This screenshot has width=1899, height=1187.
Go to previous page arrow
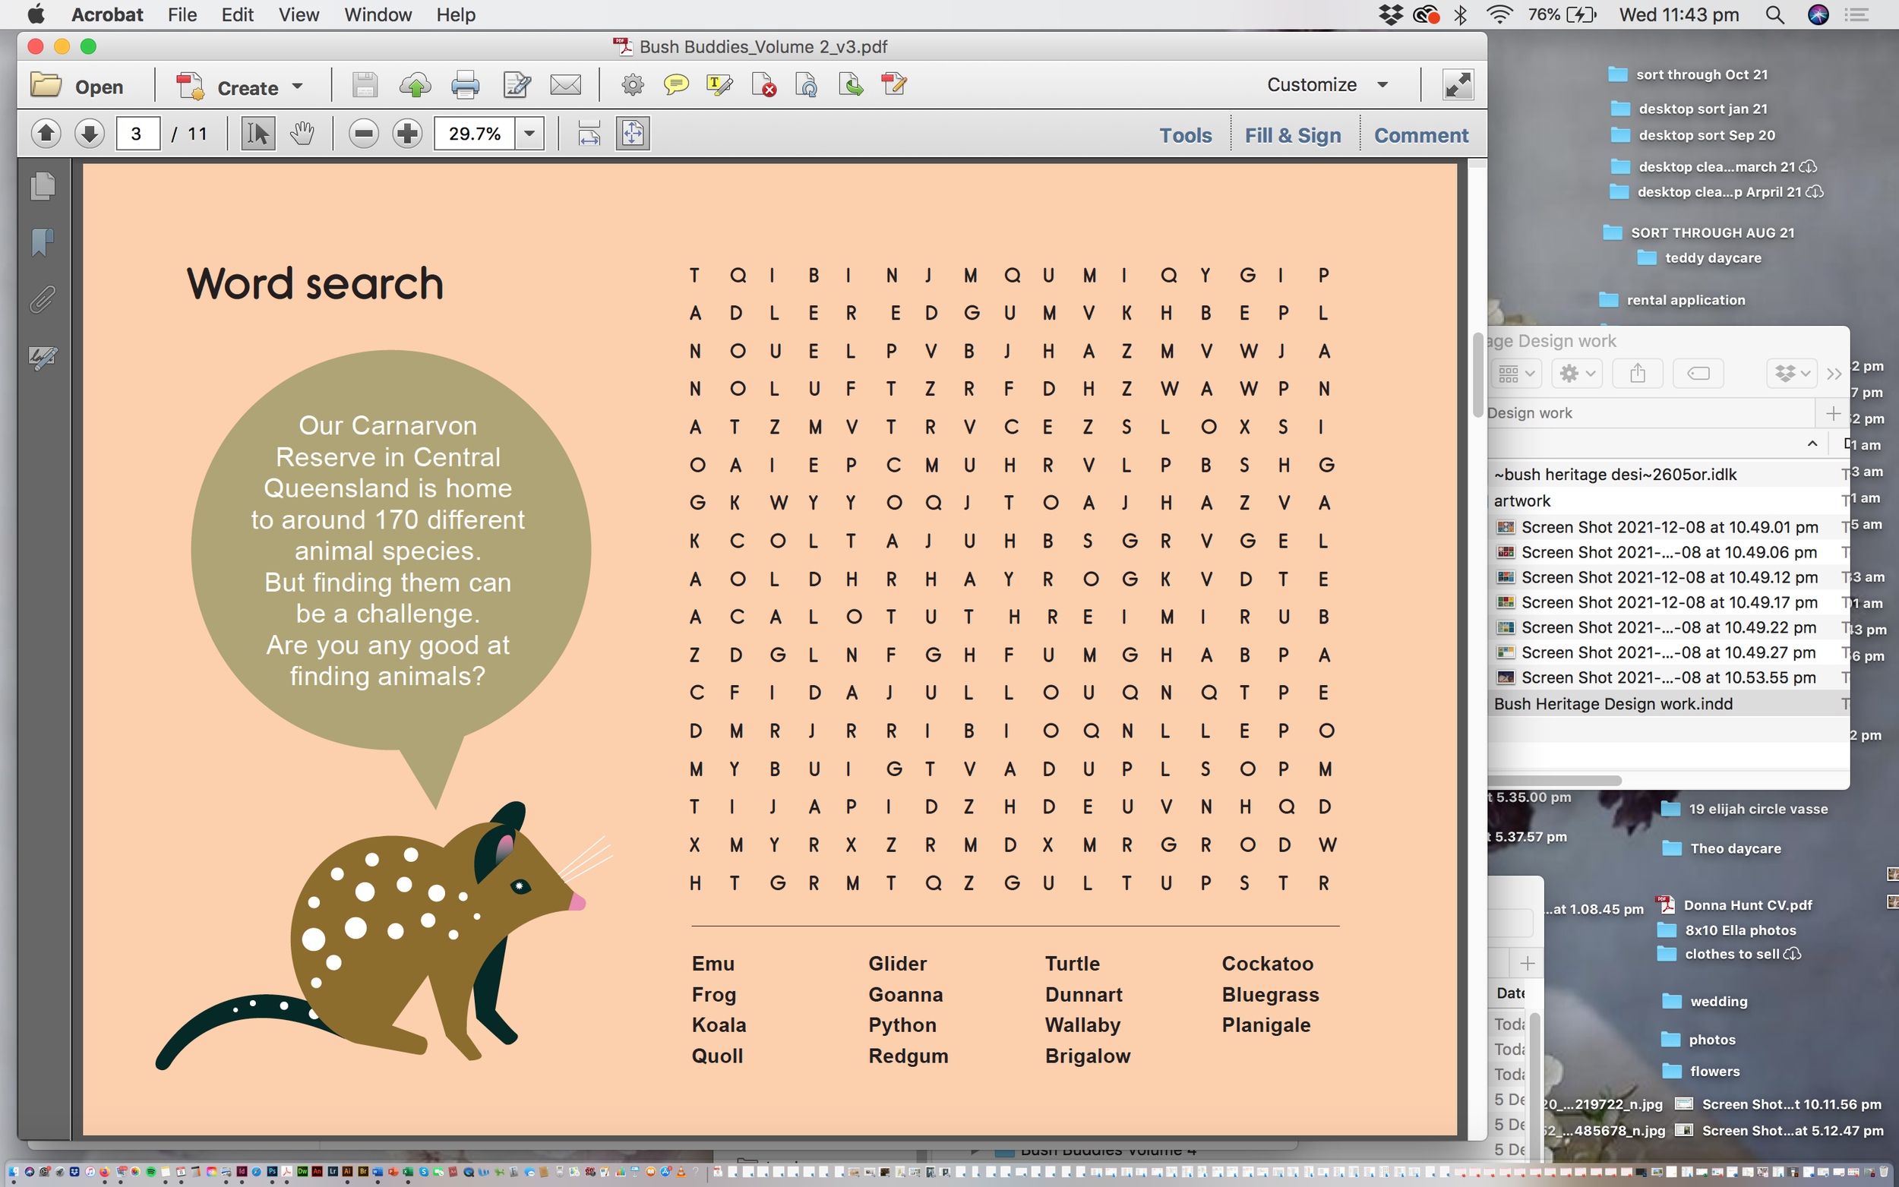(46, 134)
